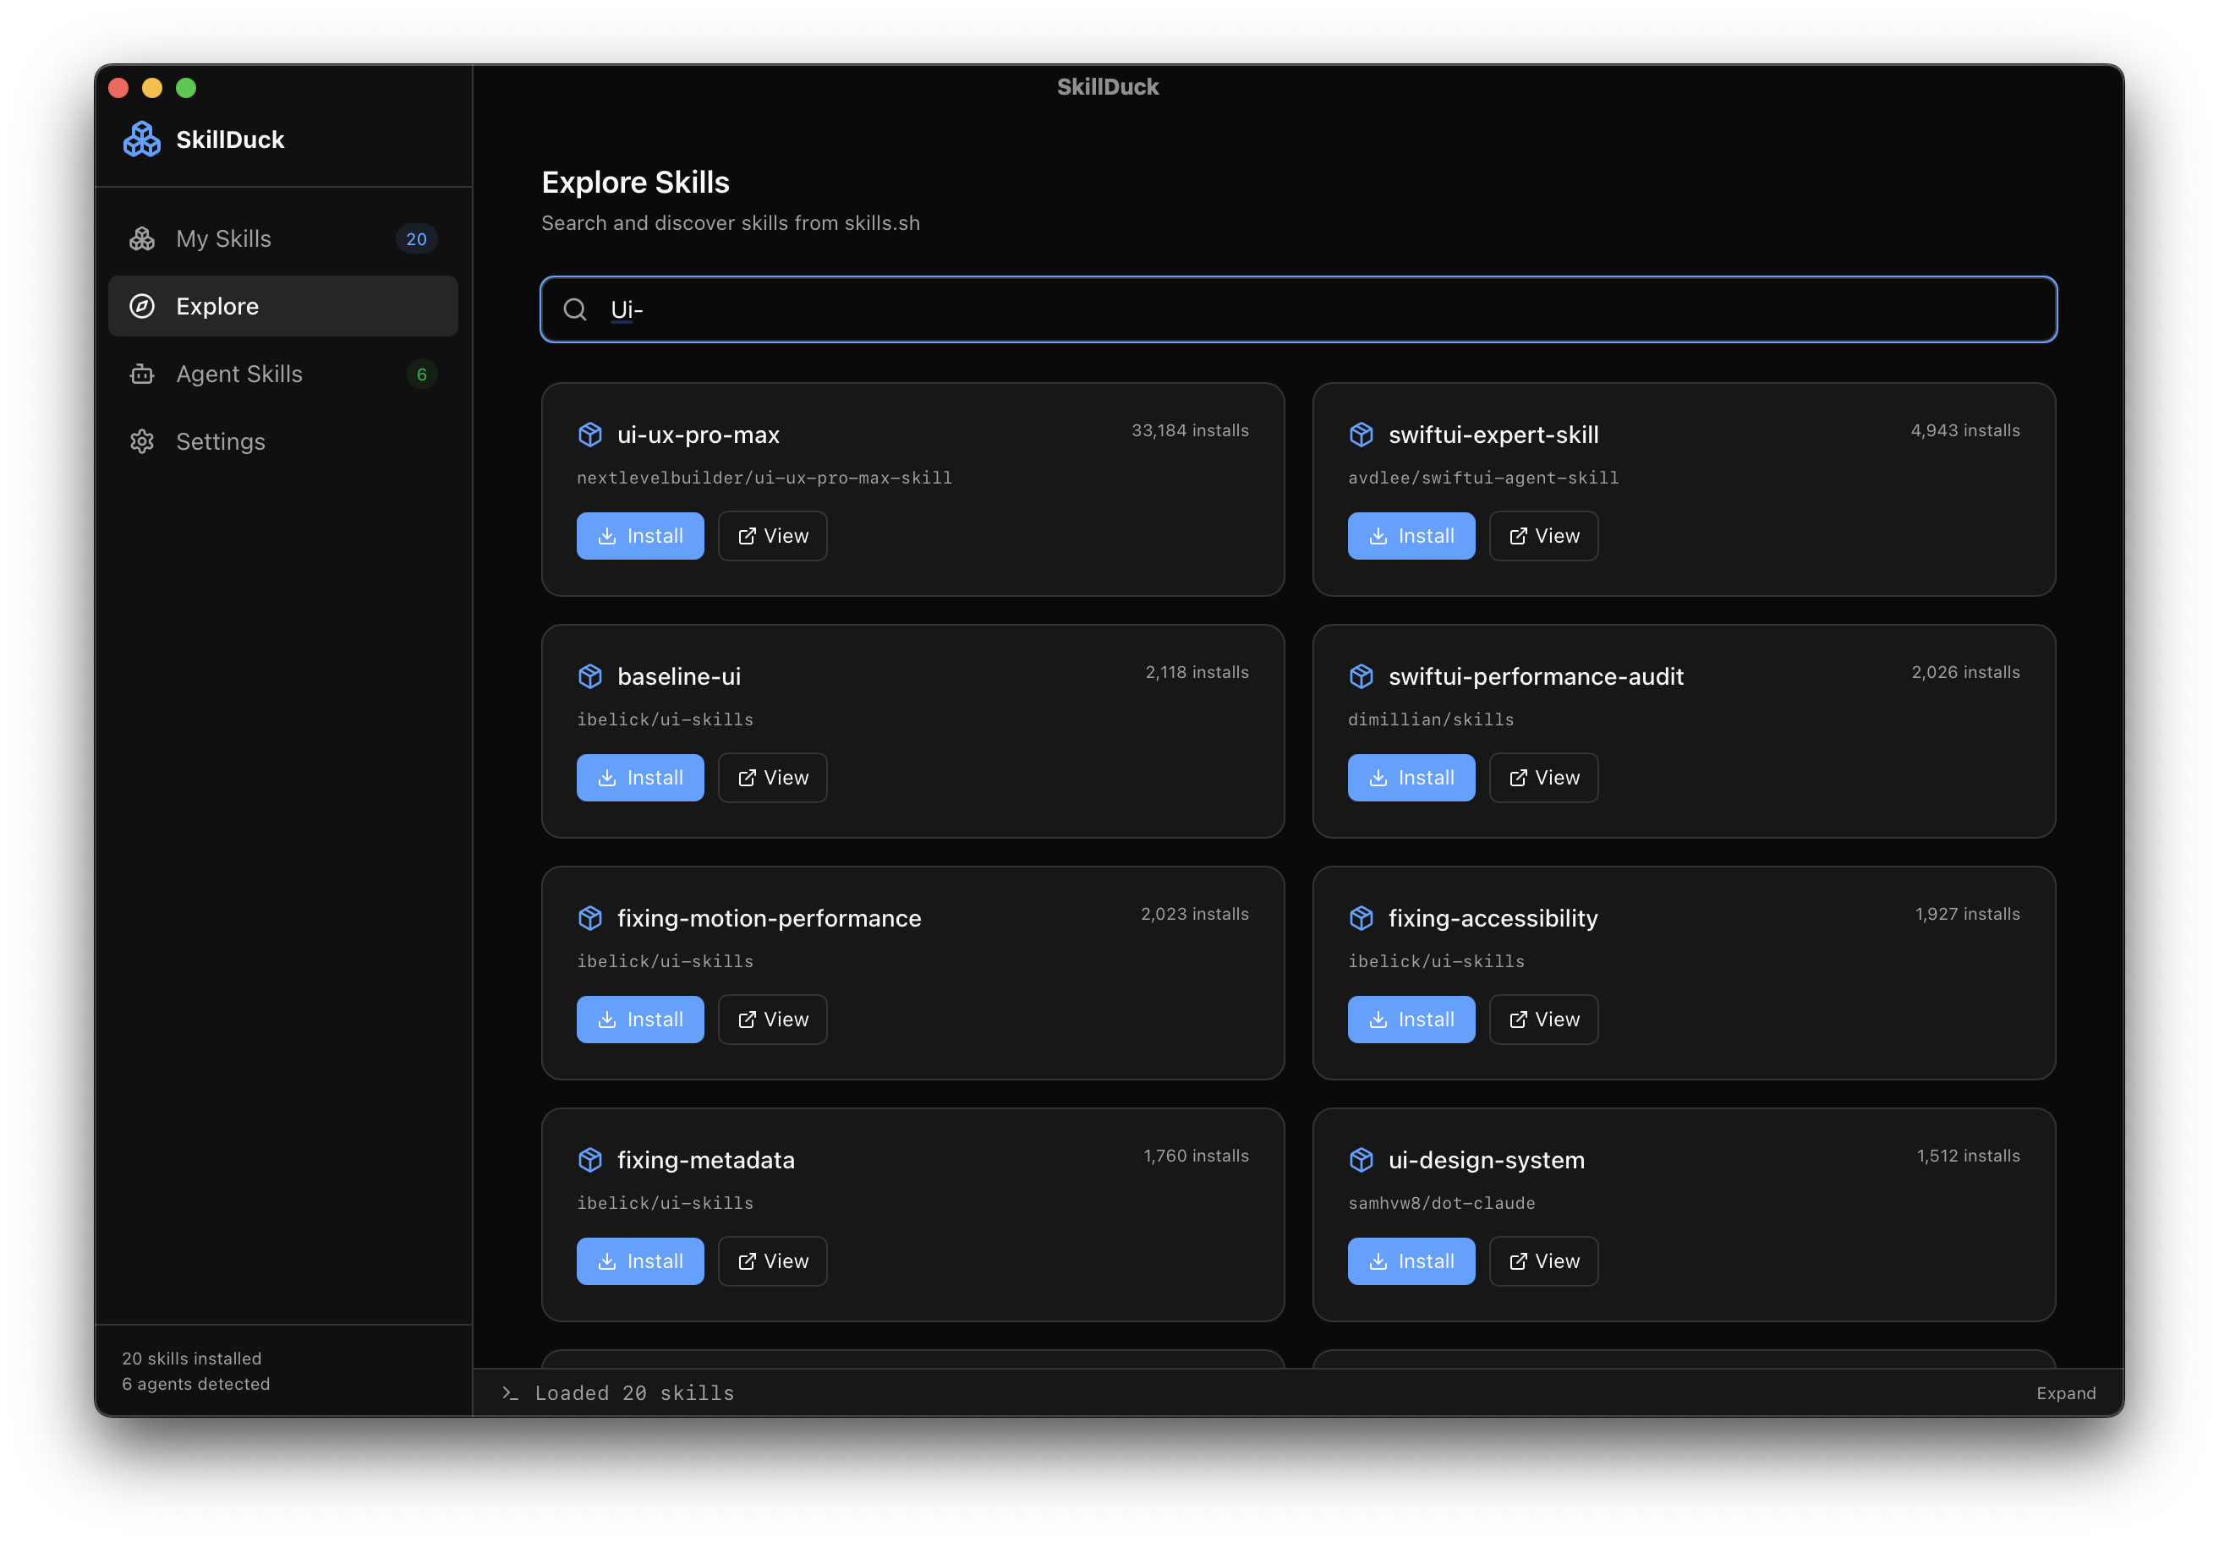The width and height of the screenshot is (2219, 1542).
Task: Click the 6 badge beside Agent Skills
Action: [421, 374]
